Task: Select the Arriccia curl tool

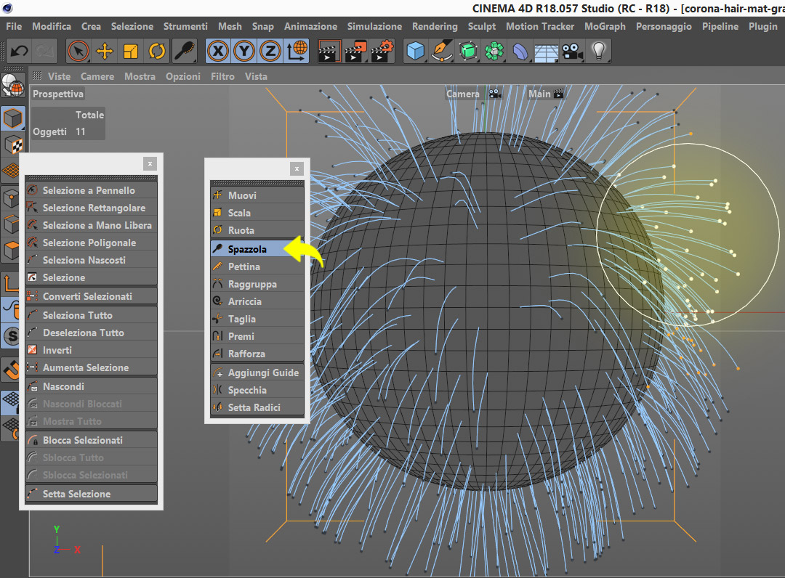Action: [257, 301]
